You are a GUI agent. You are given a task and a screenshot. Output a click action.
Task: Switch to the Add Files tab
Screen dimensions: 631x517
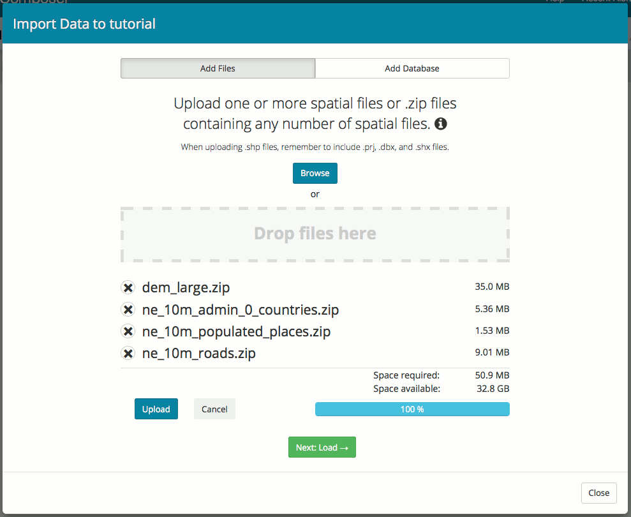pyautogui.click(x=218, y=68)
